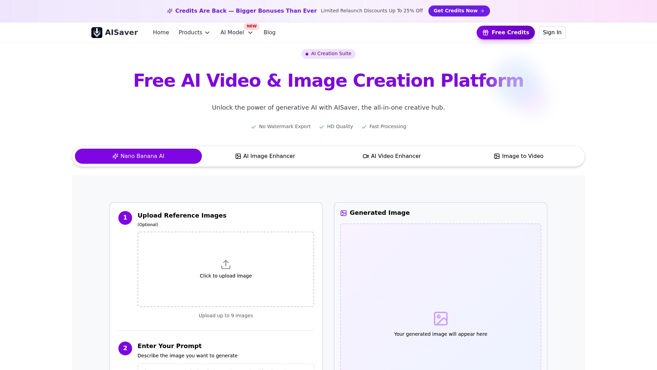Screen dimensions: 657x370
Task: Expand the AI Model dropdown menu
Action: click(x=236, y=33)
